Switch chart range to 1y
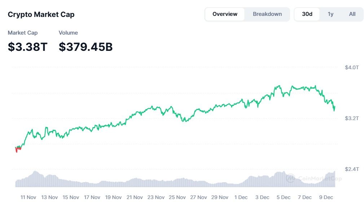Viewport: 364px width, 207px height. [330, 14]
